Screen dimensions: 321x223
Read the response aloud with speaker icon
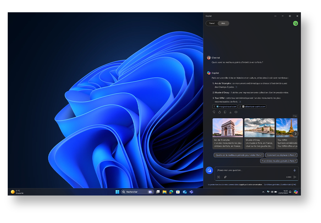(x=236, y=112)
